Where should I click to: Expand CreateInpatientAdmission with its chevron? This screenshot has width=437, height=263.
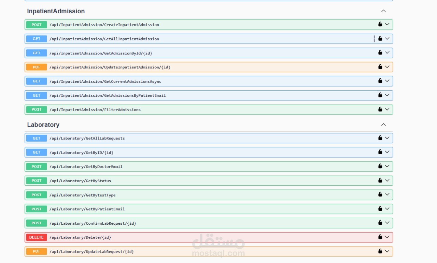387,24
